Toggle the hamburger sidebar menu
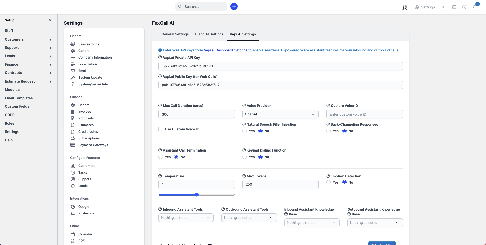Screen dimensions: 486x245 click(6, 7)
